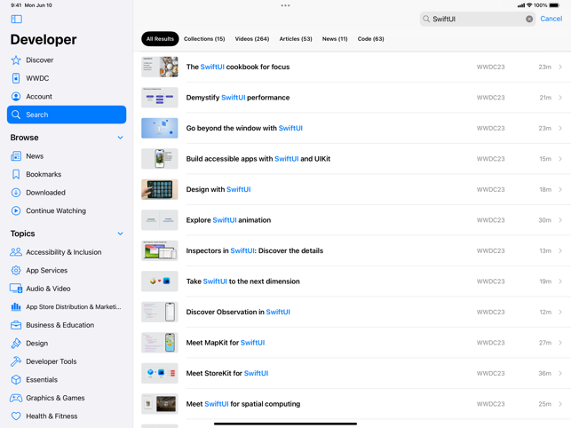This screenshot has height=428, width=571.
Task: Open thumbnail of Meet MapKit for SwiftUI
Action: pos(160,343)
